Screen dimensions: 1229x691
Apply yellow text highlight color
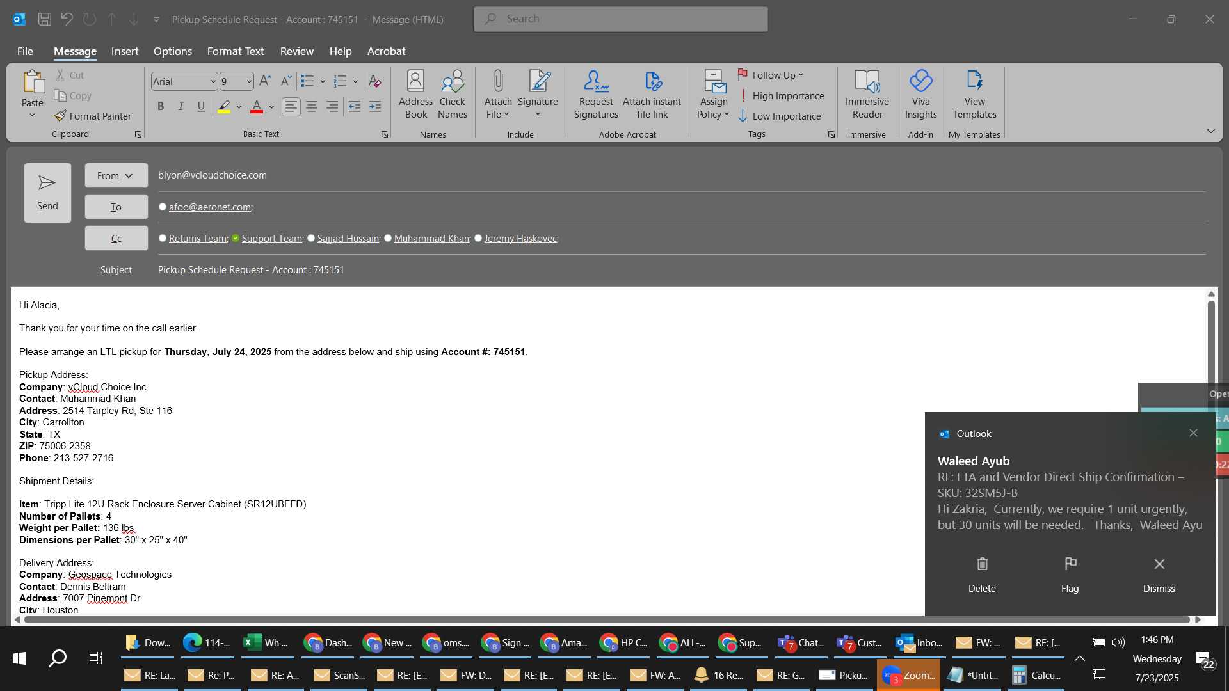[224, 107]
